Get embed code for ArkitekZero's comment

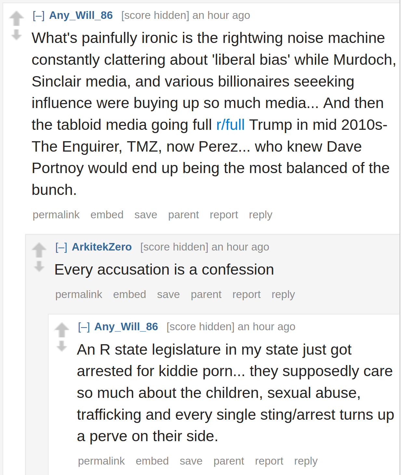(x=130, y=294)
